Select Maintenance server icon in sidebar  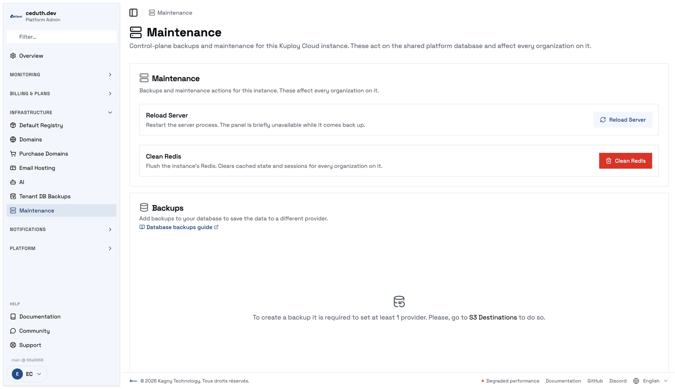(13, 211)
